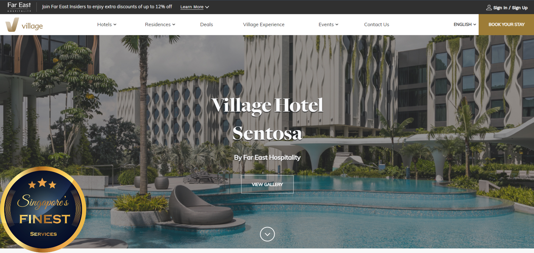Click the Village logo icon
Screen dimensions: 534x253
[x=12, y=24]
